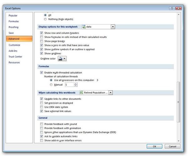
Task: Click the scrollbar down arrow
Action: click(179, 141)
